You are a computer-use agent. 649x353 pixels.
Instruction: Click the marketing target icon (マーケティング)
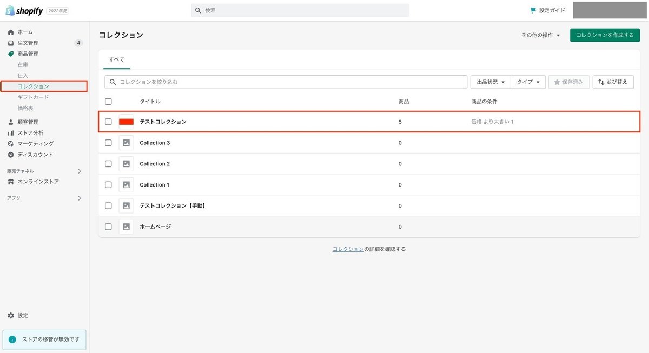[x=11, y=144]
